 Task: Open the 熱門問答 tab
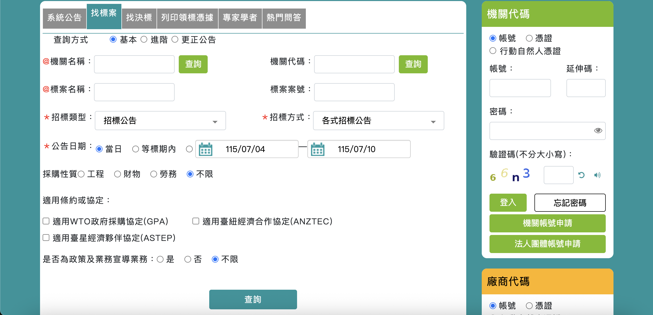(284, 18)
